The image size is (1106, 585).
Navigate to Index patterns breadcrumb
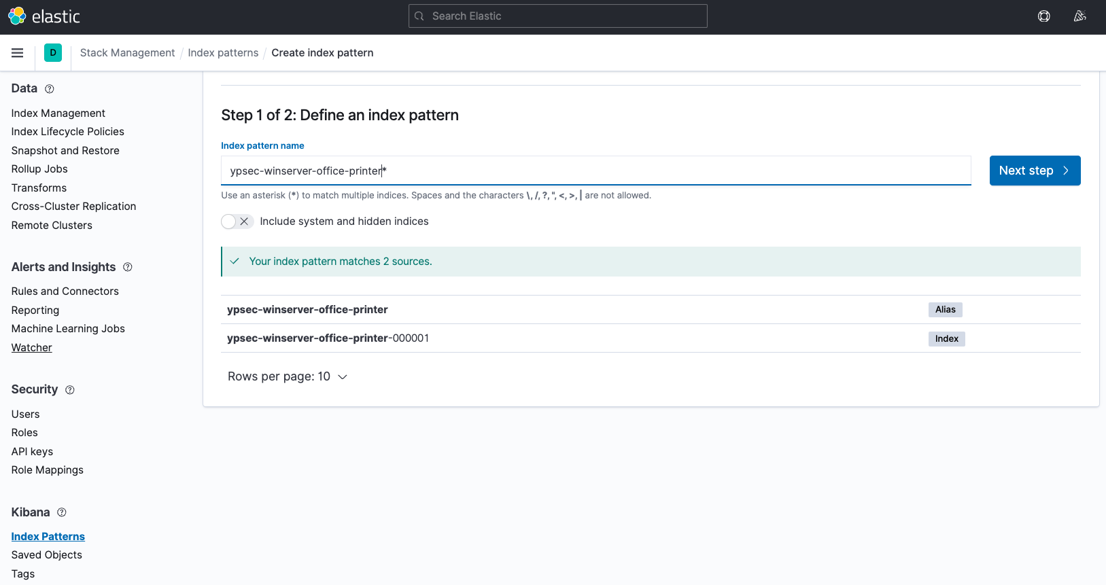[223, 53]
